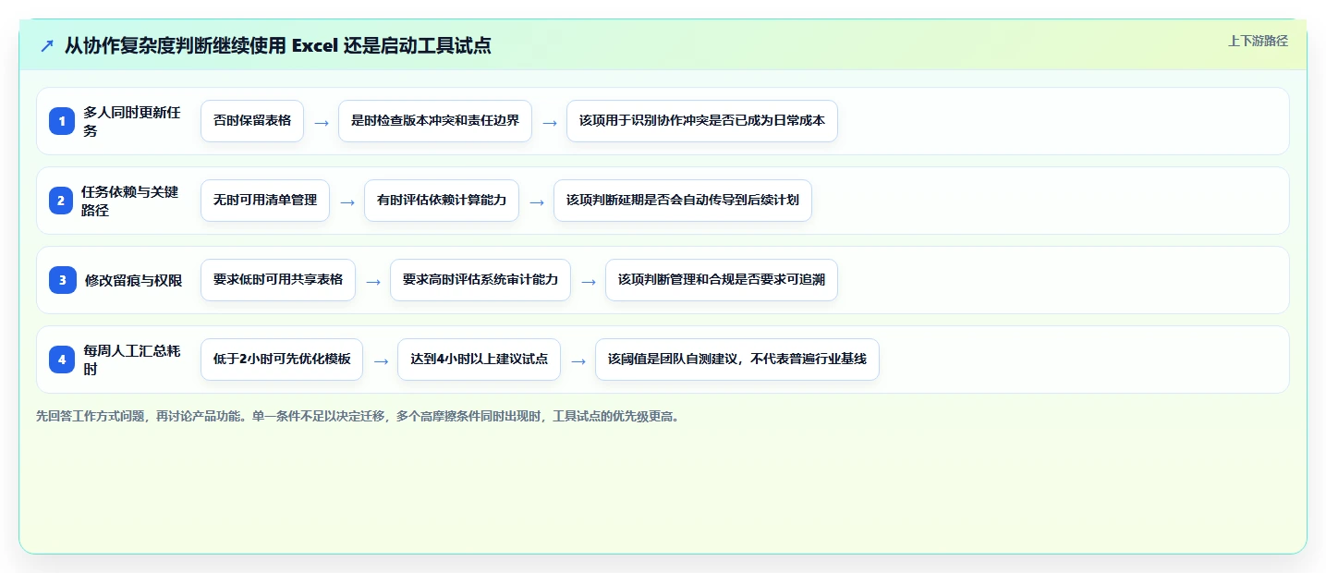Click the 有时评估依赖计算能力 box
Viewport: 1326px width, 573px height.
tap(442, 201)
